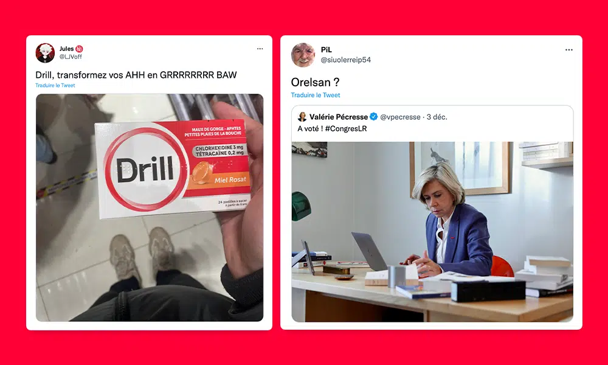Screen dimensions: 608x365
Task: Open the @siuolerreip54 handle
Action: click(345, 60)
